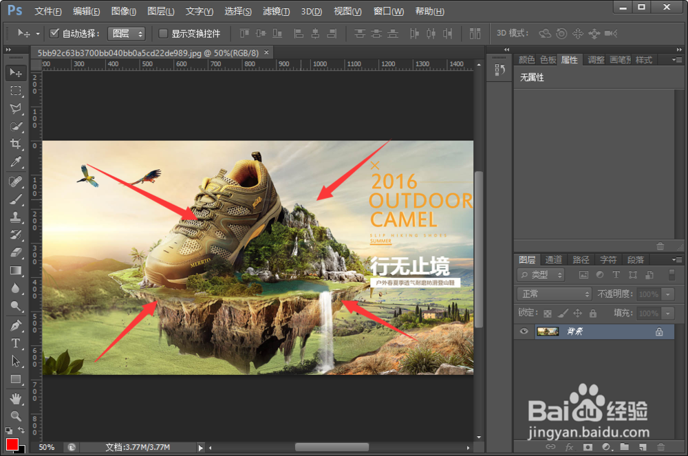The width and height of the screenshot is (688, 456).
Task: Toggle lock position icon
Action: [x=577, y=313]
